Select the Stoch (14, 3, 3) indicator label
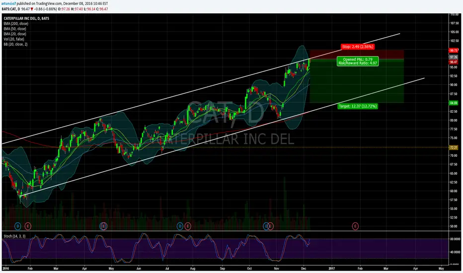The height and width of the screenshot is (273, 463). [x=14, y=236]
